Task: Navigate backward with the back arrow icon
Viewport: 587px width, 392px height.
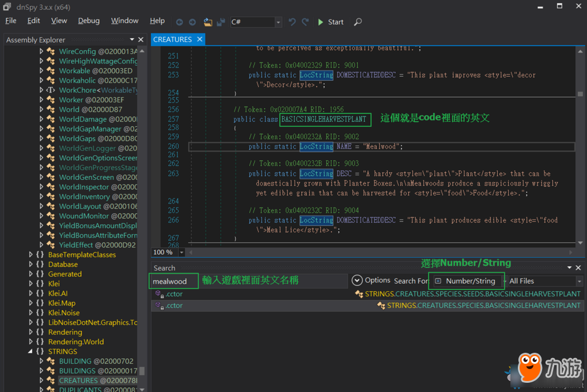Action: click(179, 22)
